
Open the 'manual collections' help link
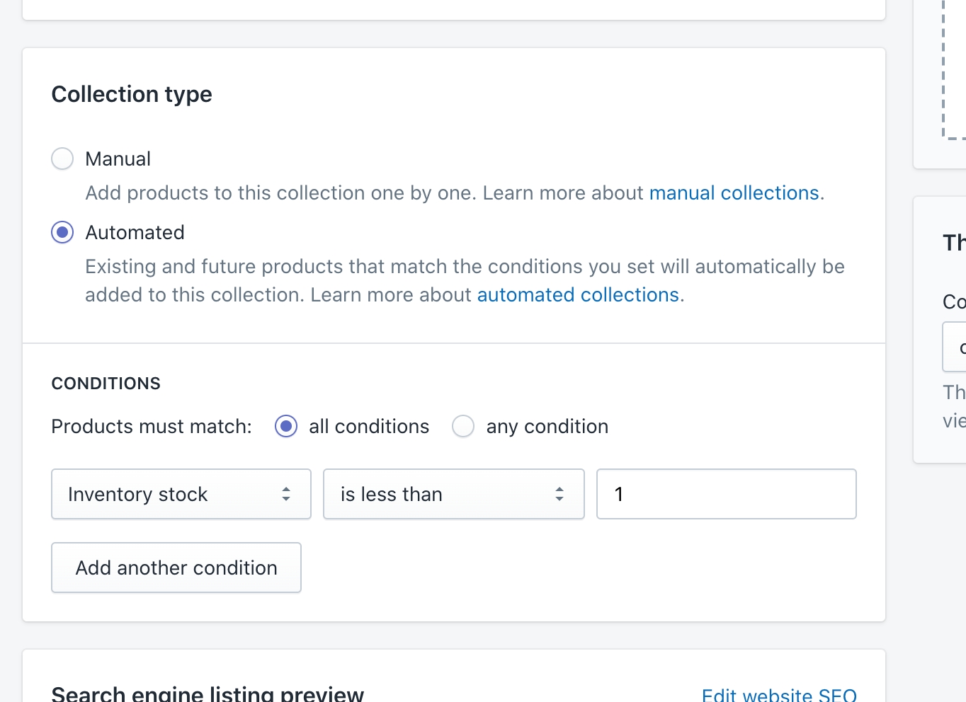point(734,192)
